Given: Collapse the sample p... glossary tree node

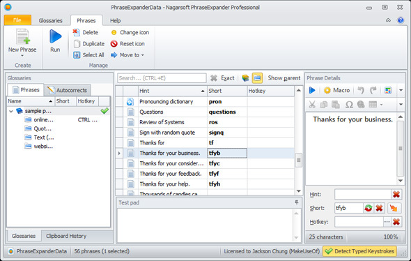Looking at the screenshot, I should pyautogui.click(x=11, y=111).
